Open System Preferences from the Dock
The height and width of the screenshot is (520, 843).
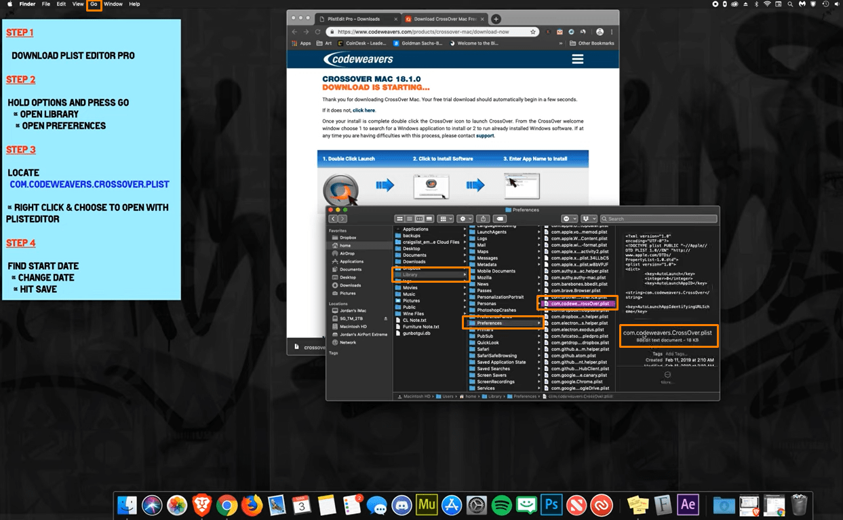[x=477, y=504]
